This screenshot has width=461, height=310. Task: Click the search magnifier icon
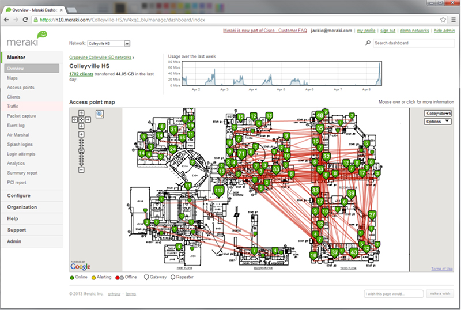point(368,43)
